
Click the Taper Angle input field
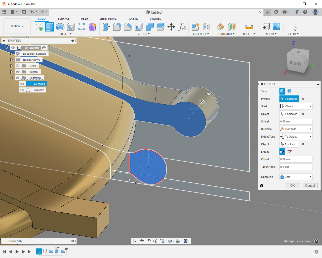[x=296, y=167]
